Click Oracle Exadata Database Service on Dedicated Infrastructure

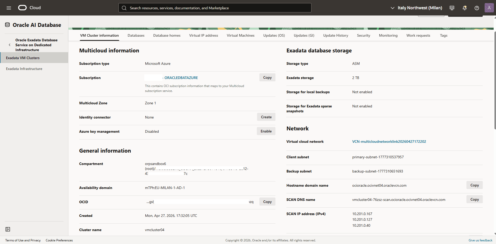click(x=36, y=45)
